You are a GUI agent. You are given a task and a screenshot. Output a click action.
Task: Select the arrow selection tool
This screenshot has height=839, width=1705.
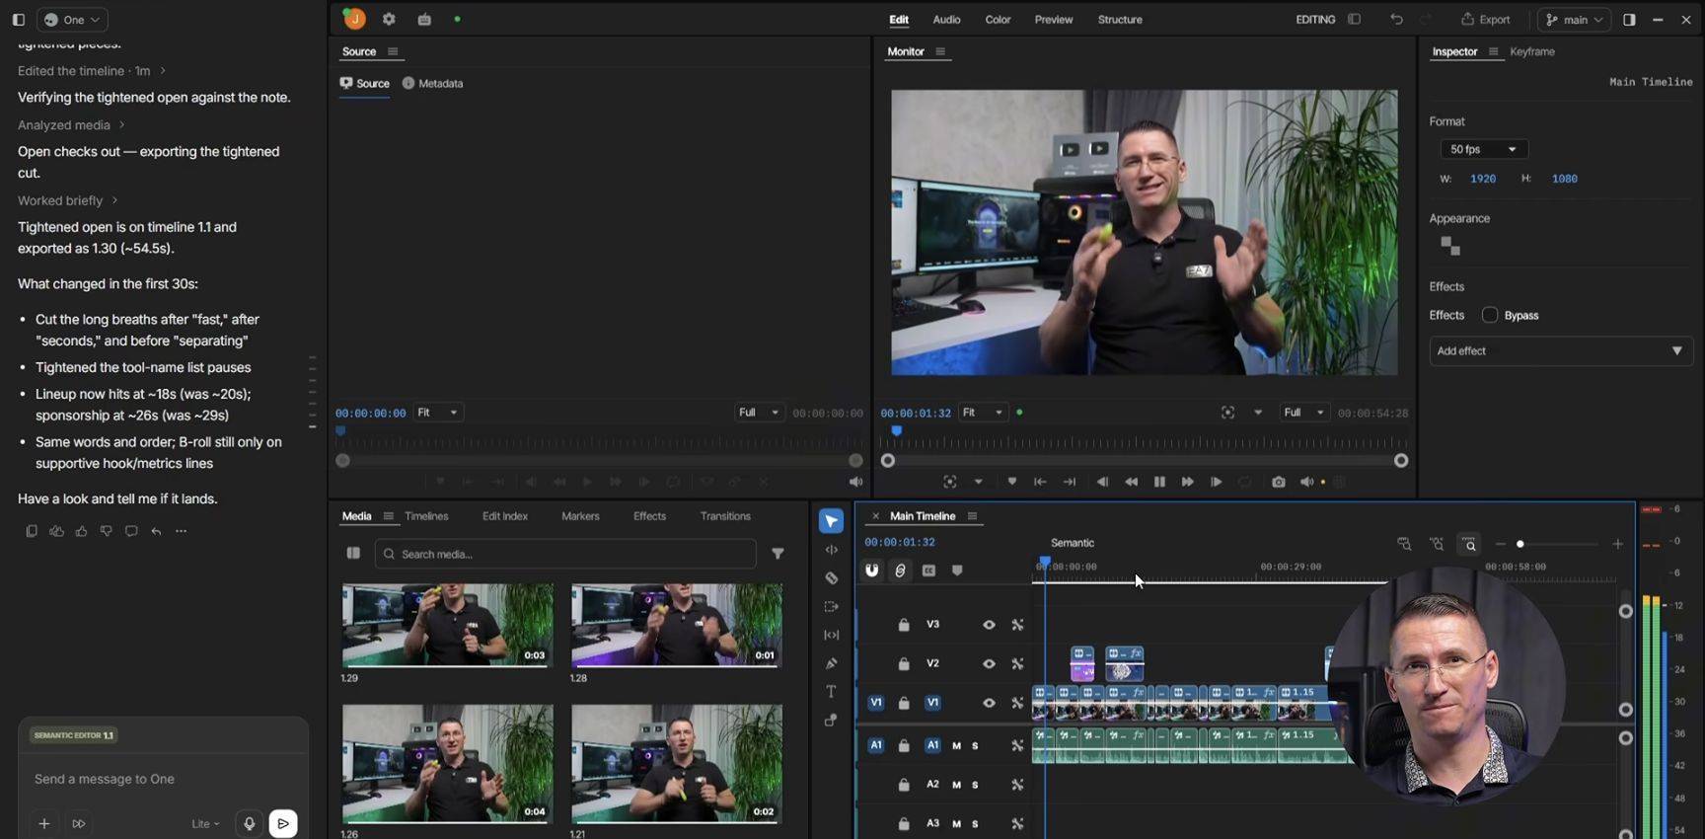(x=831, y=521)
